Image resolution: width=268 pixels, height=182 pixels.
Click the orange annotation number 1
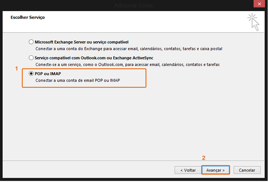point(17,69)
